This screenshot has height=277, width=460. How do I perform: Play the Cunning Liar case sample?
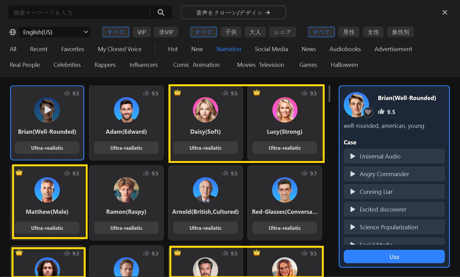tap(353, 192)
